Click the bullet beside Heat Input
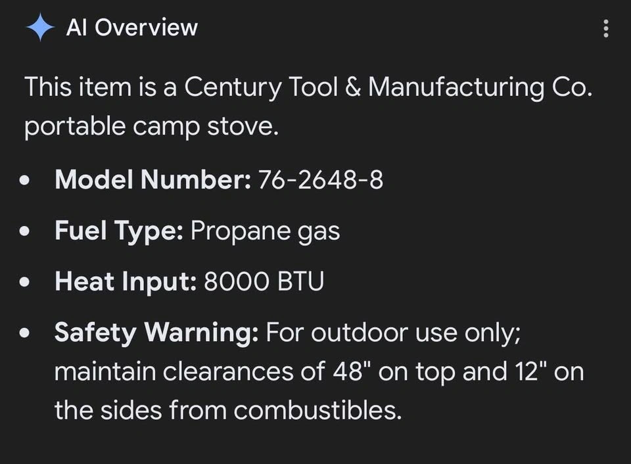631x464 pixels. point(26,283)
